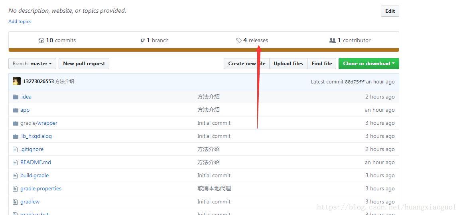Click the Edit description button

tap(390, 11)
